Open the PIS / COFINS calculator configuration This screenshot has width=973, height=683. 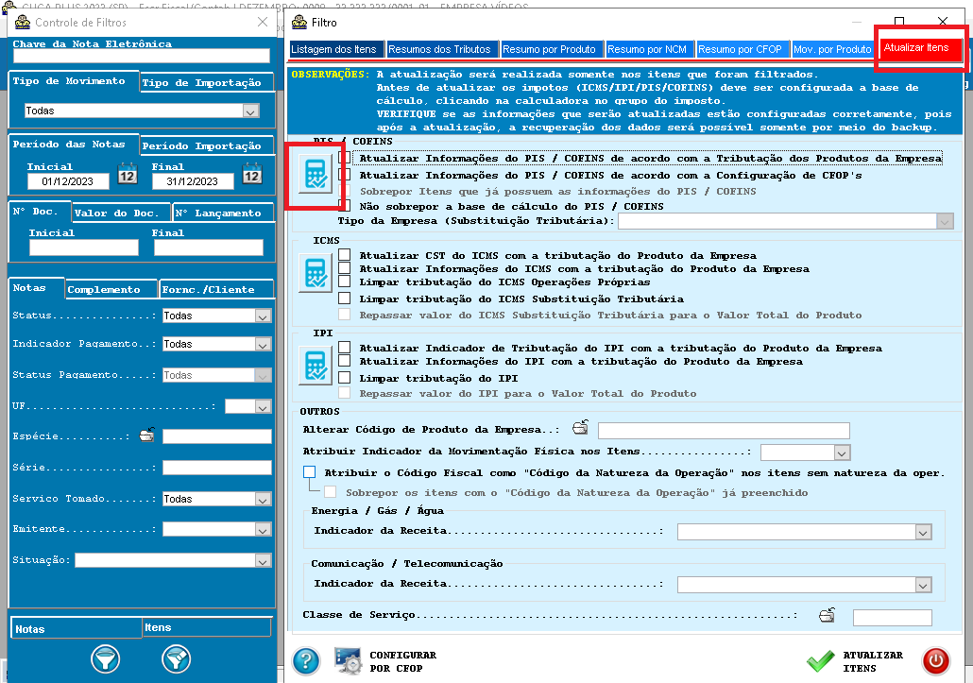click(316, 175)
